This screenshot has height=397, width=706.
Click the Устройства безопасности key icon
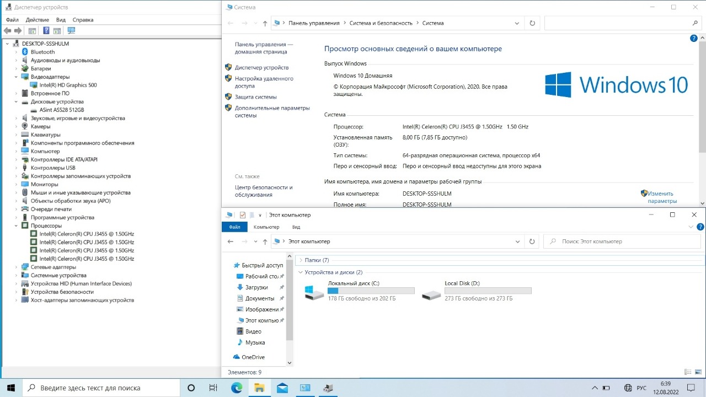click(x=25, y=292)
